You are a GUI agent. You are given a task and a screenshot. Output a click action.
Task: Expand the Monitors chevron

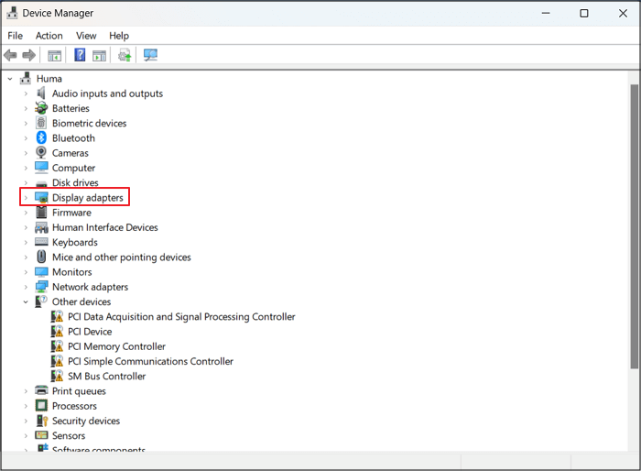26,272
